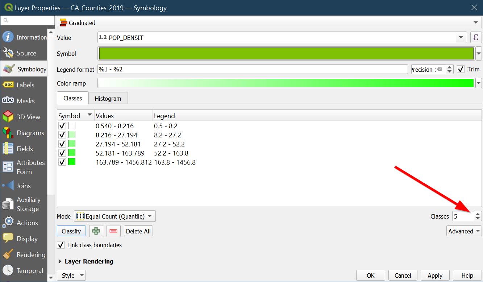Click the Apply button
Image resolution: width=483 pixels, height=282 pixels.
435,275
